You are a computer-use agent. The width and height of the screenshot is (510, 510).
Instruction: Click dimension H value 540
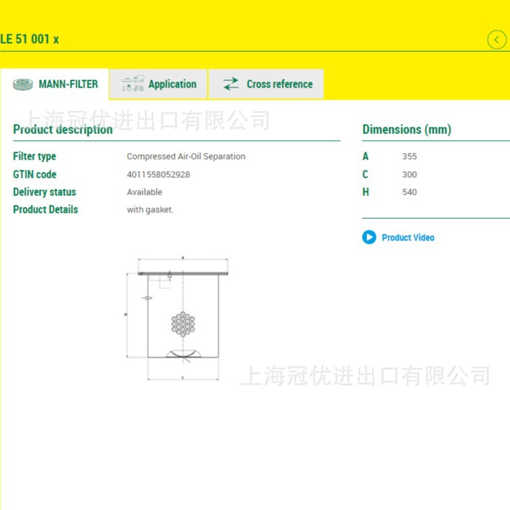click(x=410, y=192)
